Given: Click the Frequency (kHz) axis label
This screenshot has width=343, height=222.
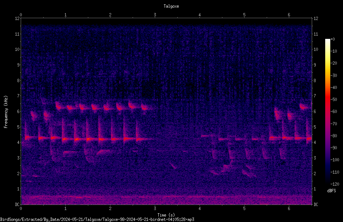Looking at the screenshot, I should tap(6, 112).
